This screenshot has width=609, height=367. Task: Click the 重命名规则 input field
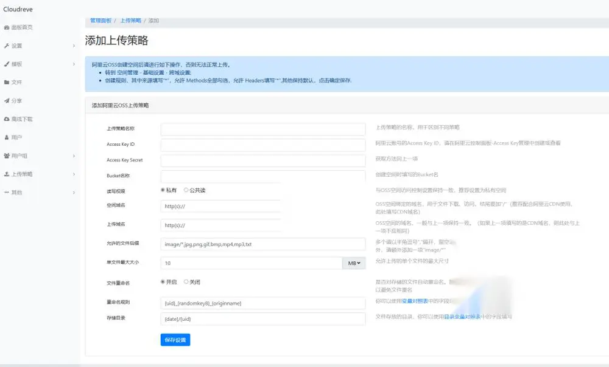[x=263, y=303]
